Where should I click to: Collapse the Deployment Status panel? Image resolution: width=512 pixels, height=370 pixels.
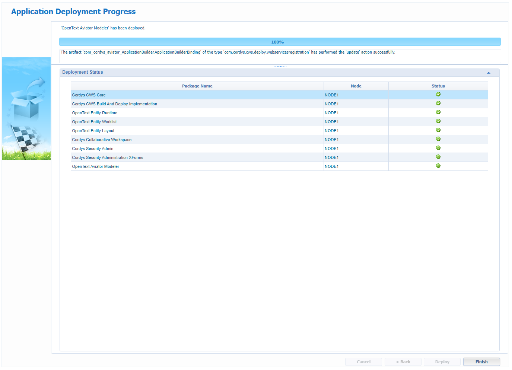489,73
